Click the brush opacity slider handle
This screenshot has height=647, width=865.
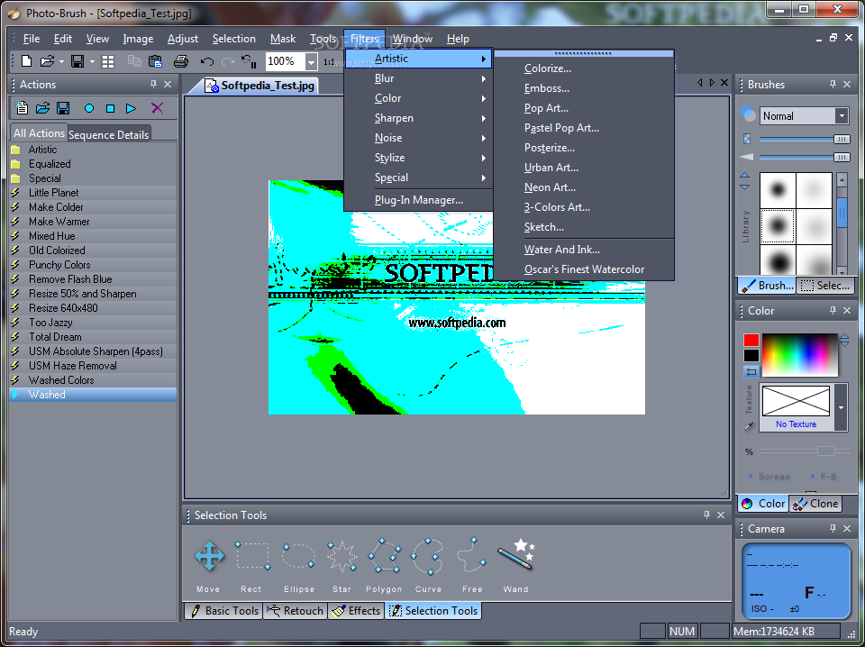pos(842,140)
